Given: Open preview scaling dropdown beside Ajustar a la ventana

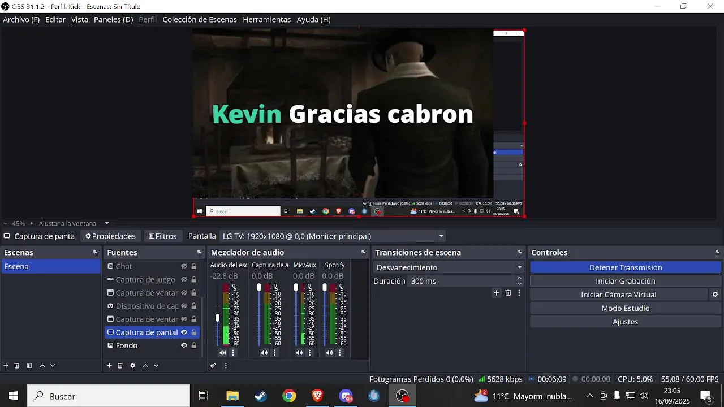Looking at the screenshot, I should click(x=106, y=223).
